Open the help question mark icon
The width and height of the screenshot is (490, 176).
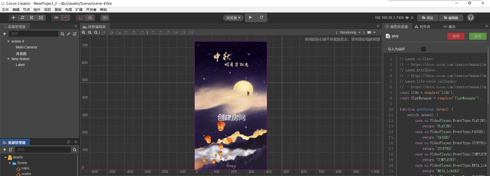pos(471,18)
